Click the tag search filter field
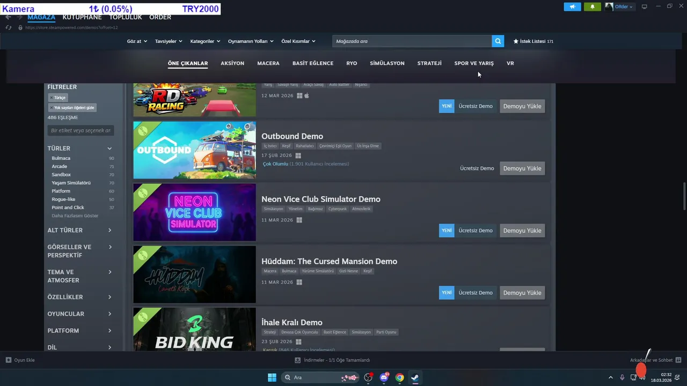Viewport: 687px width, 386px height. coord(81,130)
